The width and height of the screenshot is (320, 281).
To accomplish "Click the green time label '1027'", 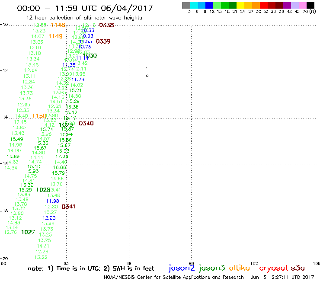I will click(28, 232).
